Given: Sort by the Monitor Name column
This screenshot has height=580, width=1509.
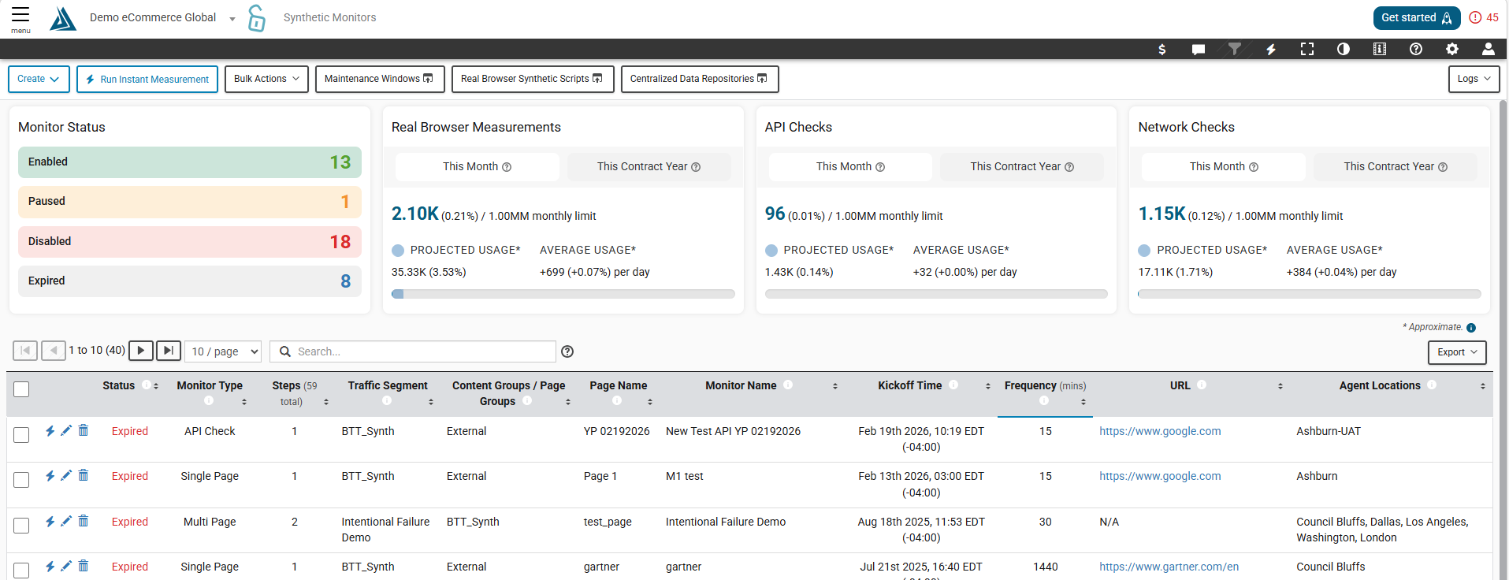Looking at the screenshot, I should (834, 386).
